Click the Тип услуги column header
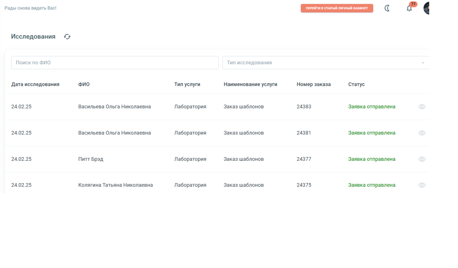Screen dimensions: 458x268 click(187, 84)
